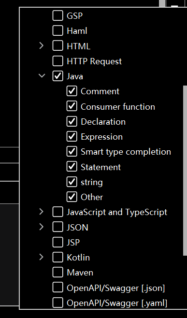Uncheck the Other checkbox under Java
The width and height of the screenshot is (187, 318).
[72, 197]
